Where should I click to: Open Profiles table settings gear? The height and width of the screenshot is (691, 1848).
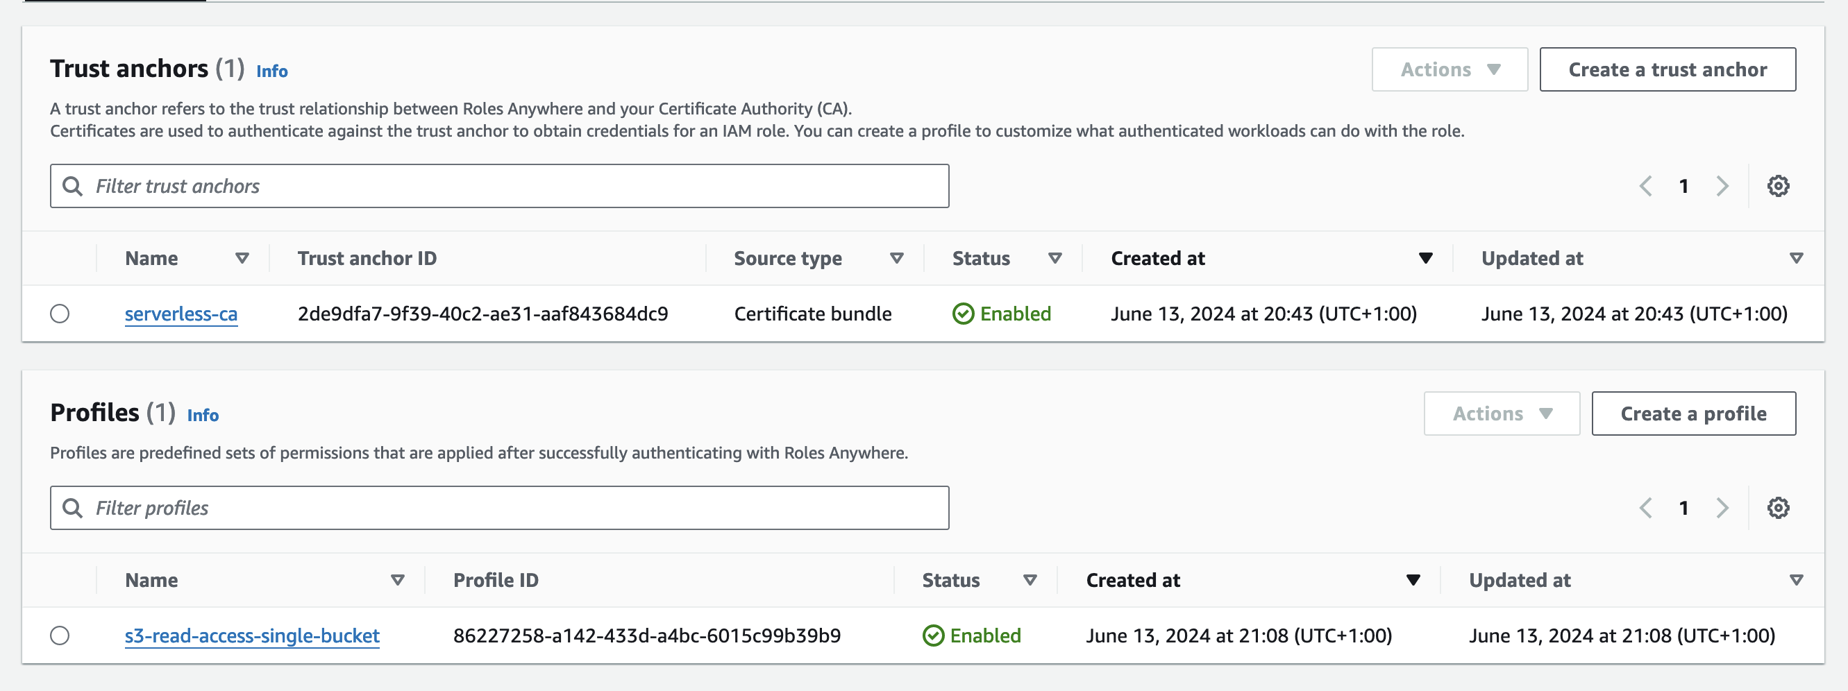point(1778,509)
